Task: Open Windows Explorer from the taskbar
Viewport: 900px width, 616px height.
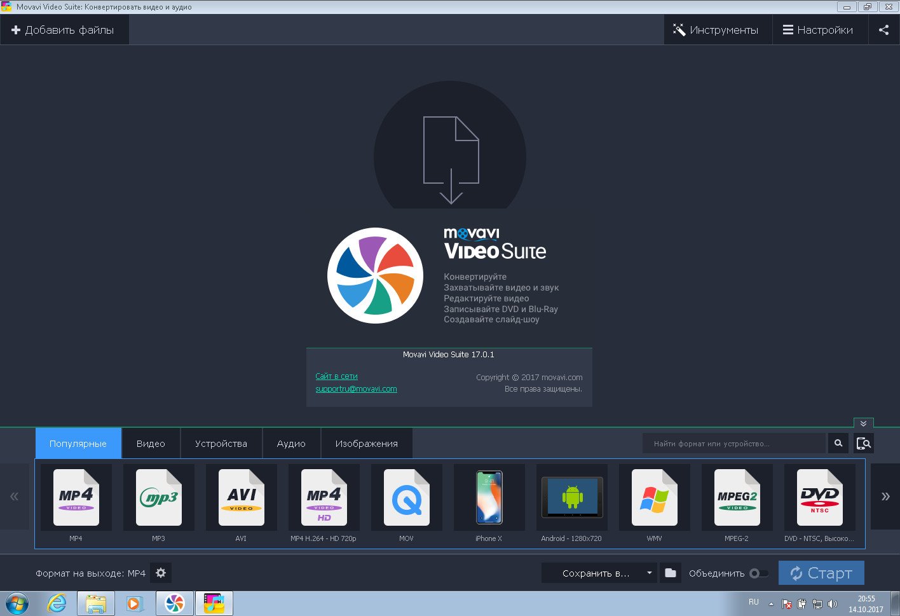Action: pyautogui.click(x=96, y=603)
